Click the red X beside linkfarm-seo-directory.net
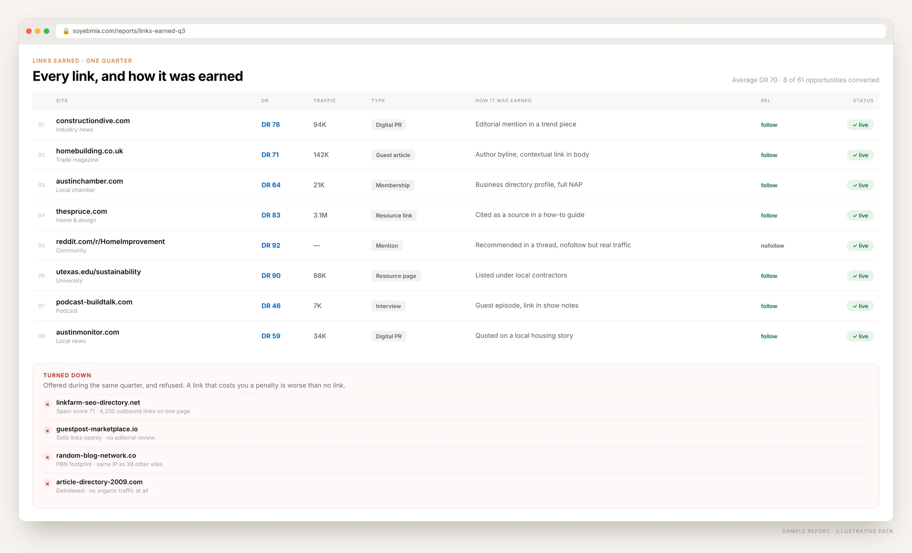The width and height of the screenshot is (912, 553). click(47, 404)
